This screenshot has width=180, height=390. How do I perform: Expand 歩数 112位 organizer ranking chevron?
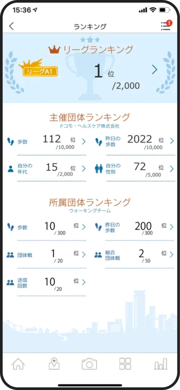[84, 142]
